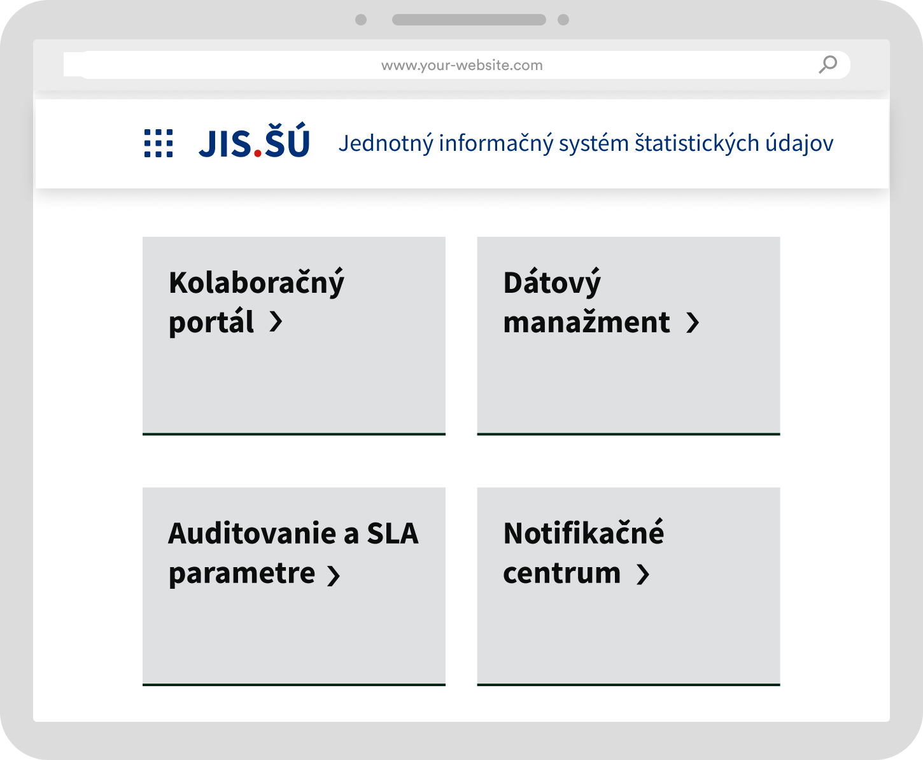This screenshot has height=760, width=923.
Task: Click the chevron next to Notifikačné centrum
Action: (644, 574)
